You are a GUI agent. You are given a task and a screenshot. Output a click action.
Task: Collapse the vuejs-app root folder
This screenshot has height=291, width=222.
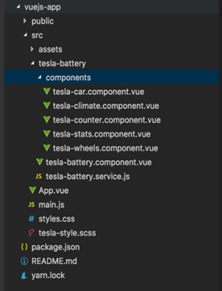18,7
